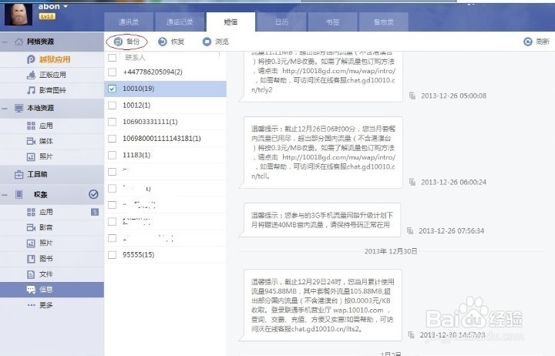Screen dimensions: 555x356
Task: Open 影音图铃 music entry
Action: coord(52,90)
